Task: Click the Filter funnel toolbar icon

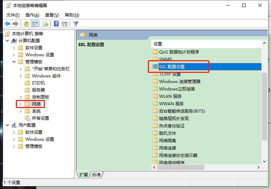Action: point(76,24)
